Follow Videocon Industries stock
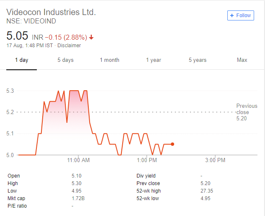 [241, 15]
